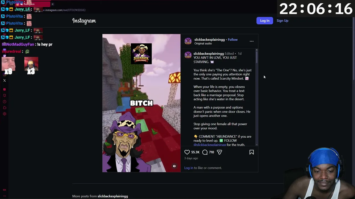Unmute the reel via the speaker icon
The image size is (355, 199).
click(x=174, y=166)
